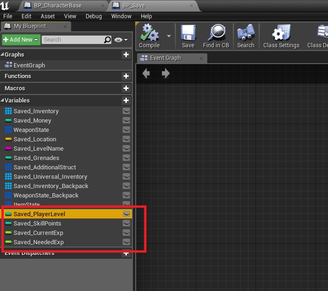The width and height of the screenshot is (328, 291).
Task: Toggle visibility eye for Saved_Inventory variable
Action: [126, 111]
